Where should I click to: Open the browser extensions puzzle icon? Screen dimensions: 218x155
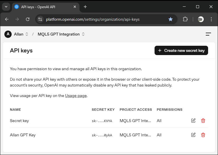coord(185,19)
